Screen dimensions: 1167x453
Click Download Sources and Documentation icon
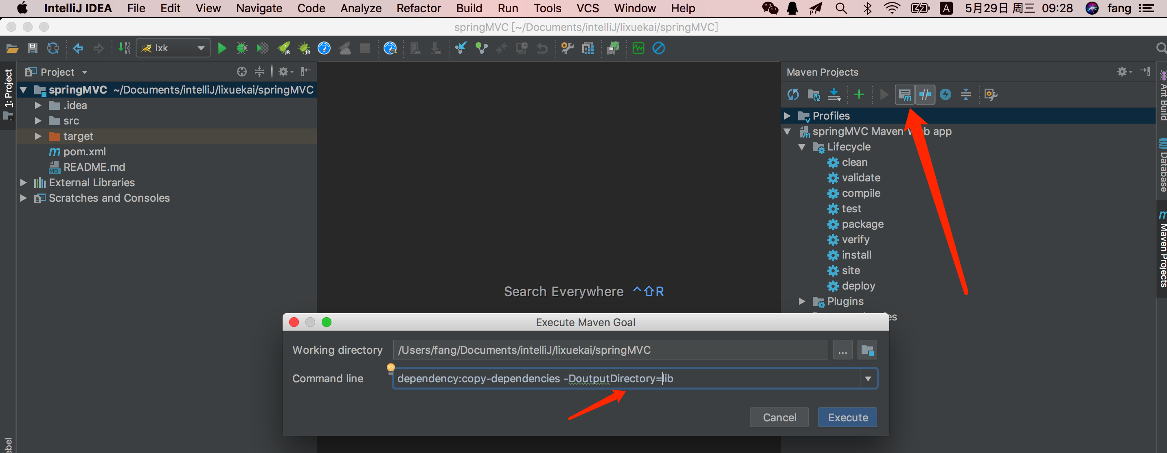coord(834,95)
